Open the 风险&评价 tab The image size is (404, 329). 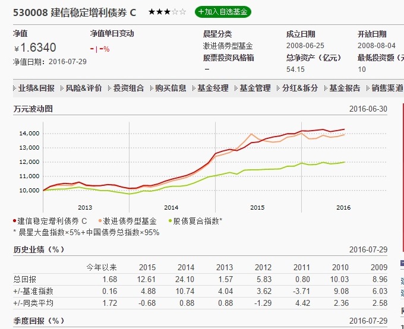84,88
